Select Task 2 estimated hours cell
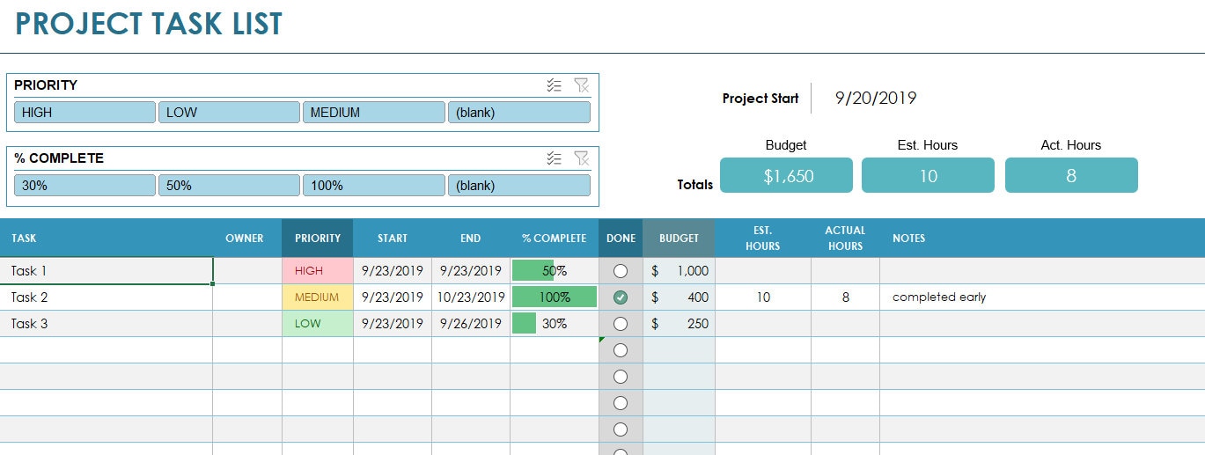1205x455 pixels. coord(763,297)
